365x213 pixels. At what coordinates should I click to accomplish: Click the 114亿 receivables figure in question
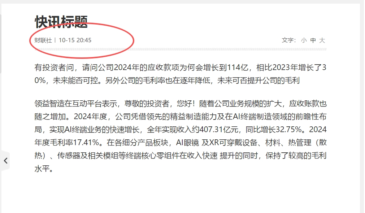(x=238, y=68)
